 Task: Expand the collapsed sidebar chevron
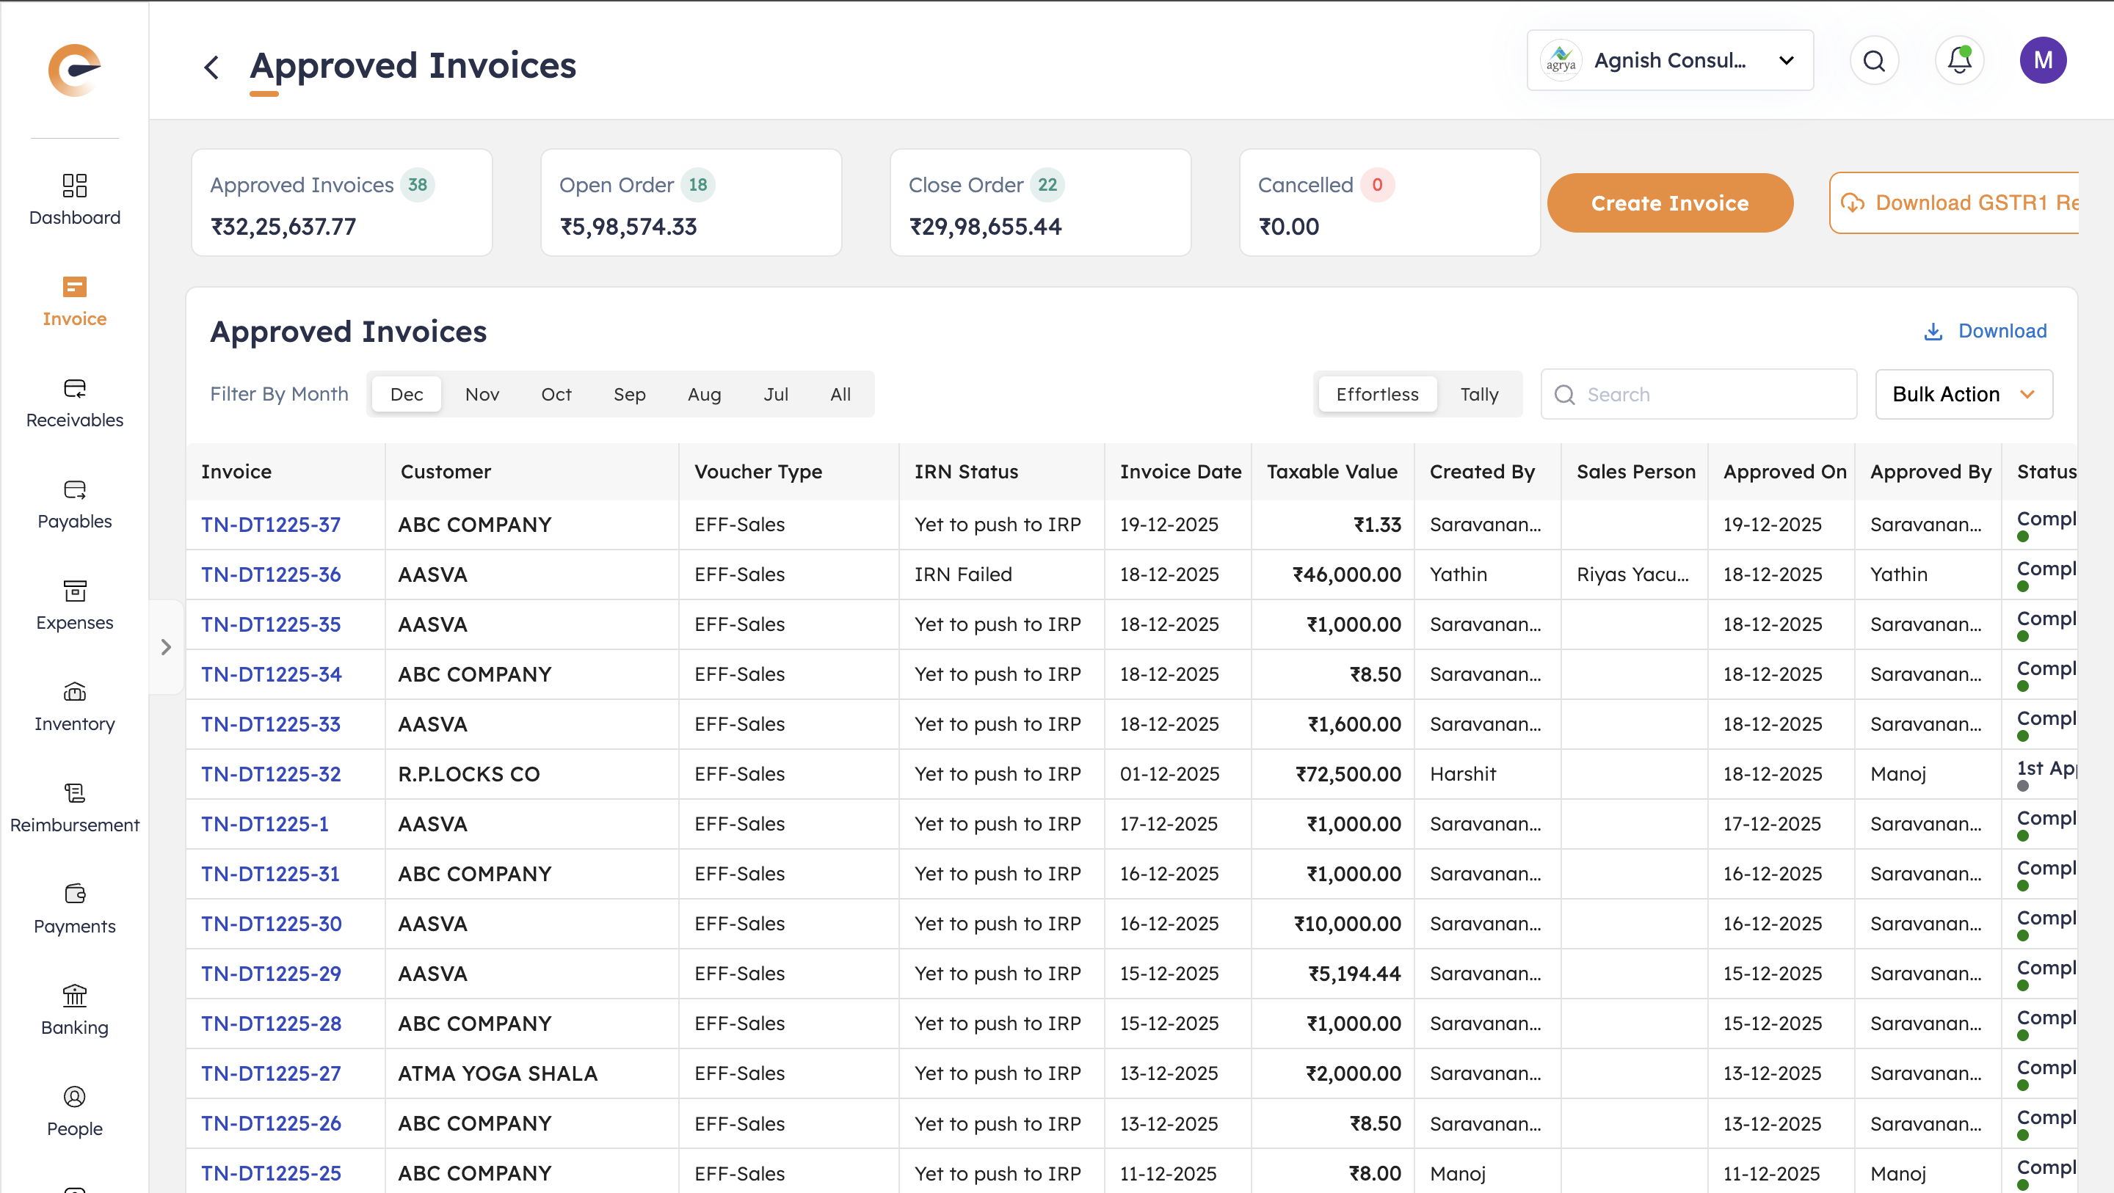tap(166, 647)
